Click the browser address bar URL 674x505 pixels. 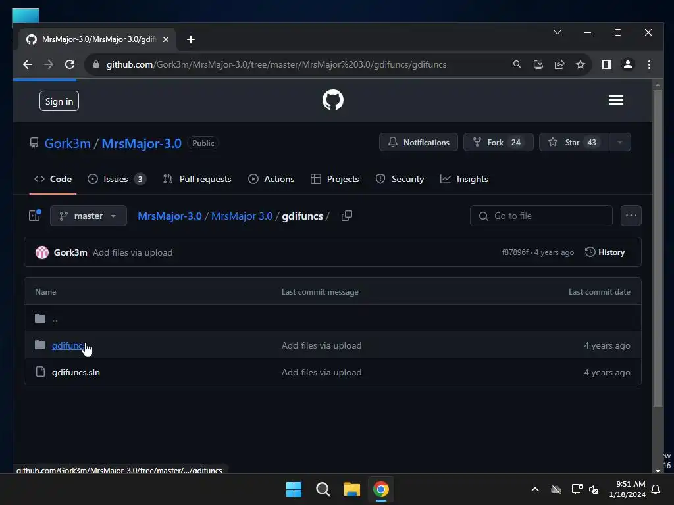click(276, 64)
